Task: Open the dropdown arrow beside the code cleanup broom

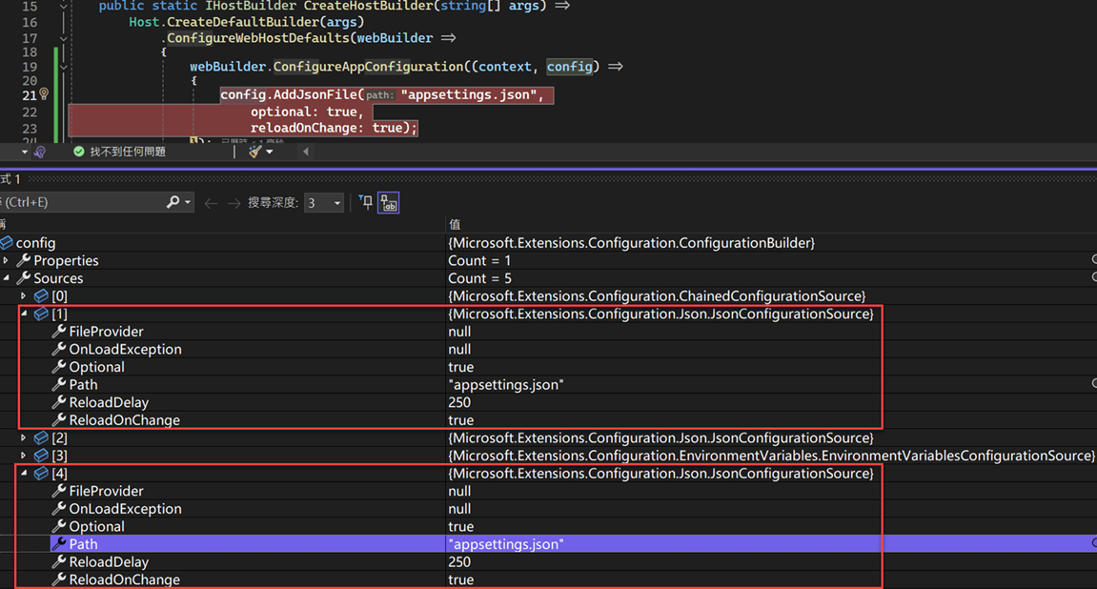Action: (x=270, y=150)
